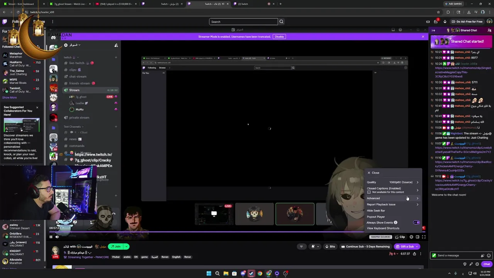
Task: Open the Twitch notifications inbox icon
Action: (436, 22)
